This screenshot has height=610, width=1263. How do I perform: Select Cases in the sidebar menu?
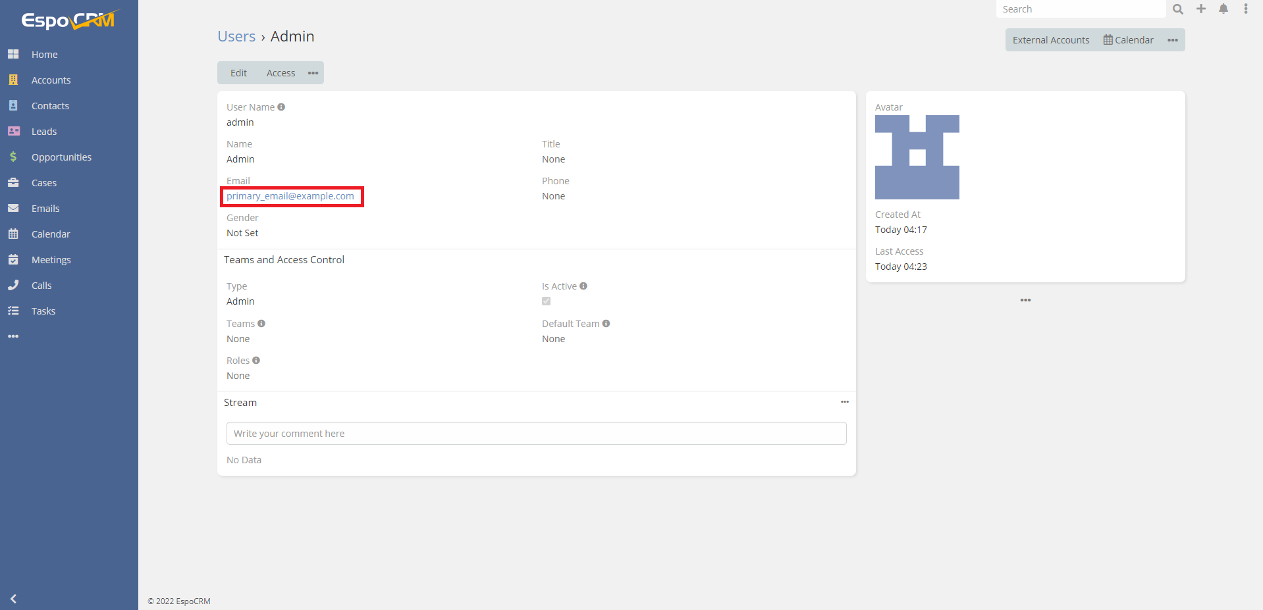click(14, 182)
